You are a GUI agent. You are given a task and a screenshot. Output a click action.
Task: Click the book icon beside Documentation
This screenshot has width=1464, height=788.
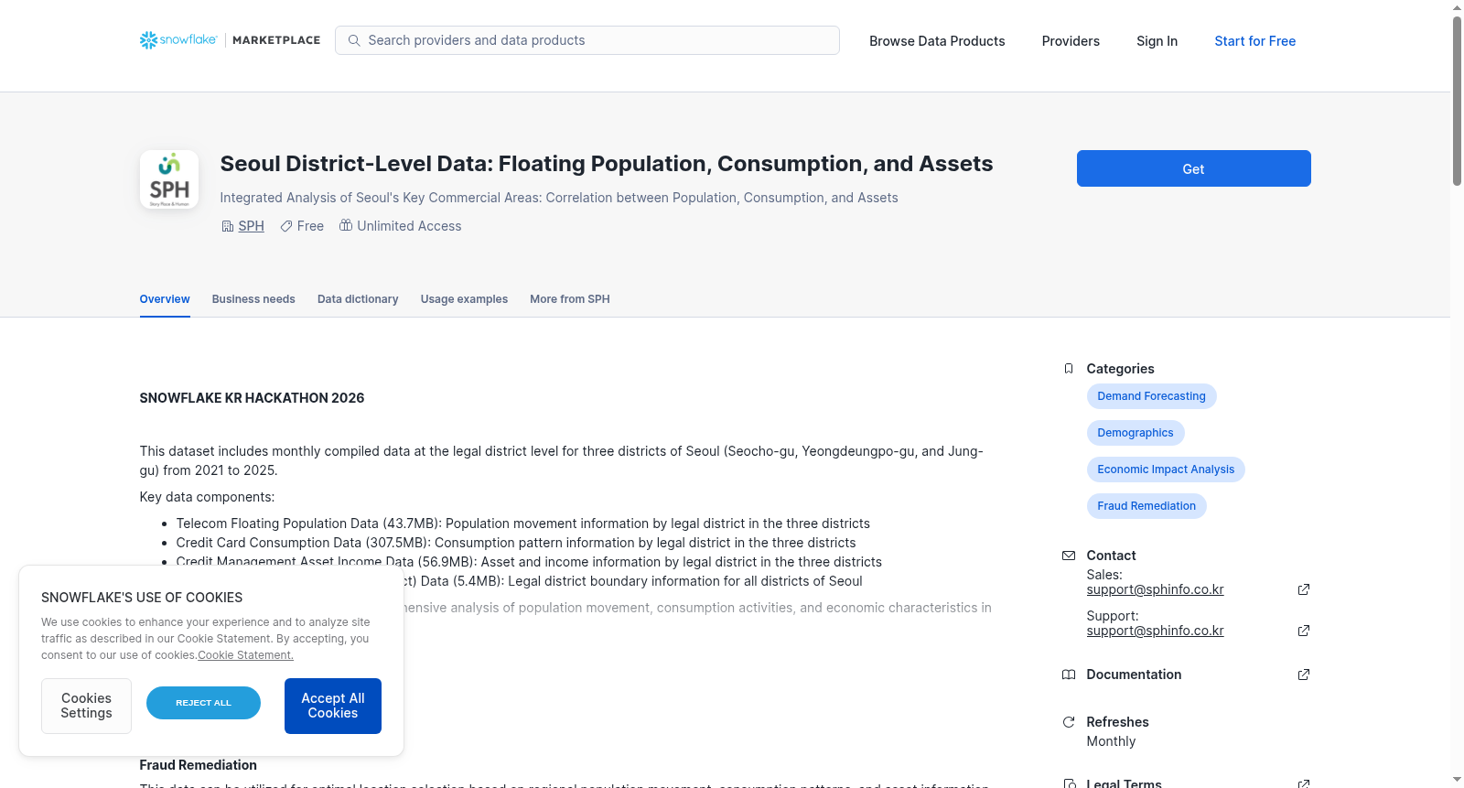(1069, 675)
